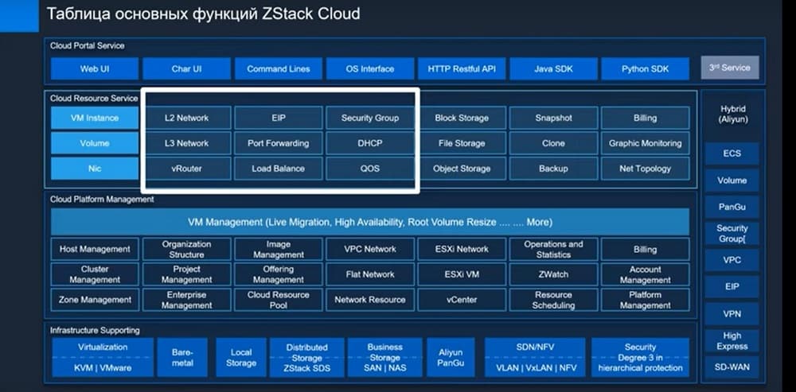Click the Platform Management cell

click(646, 300)
